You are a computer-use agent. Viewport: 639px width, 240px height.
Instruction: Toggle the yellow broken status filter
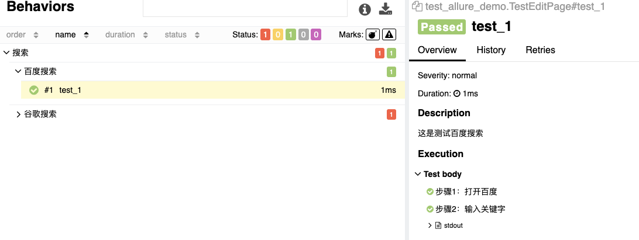pyautogui.click(x=278, y=34)
